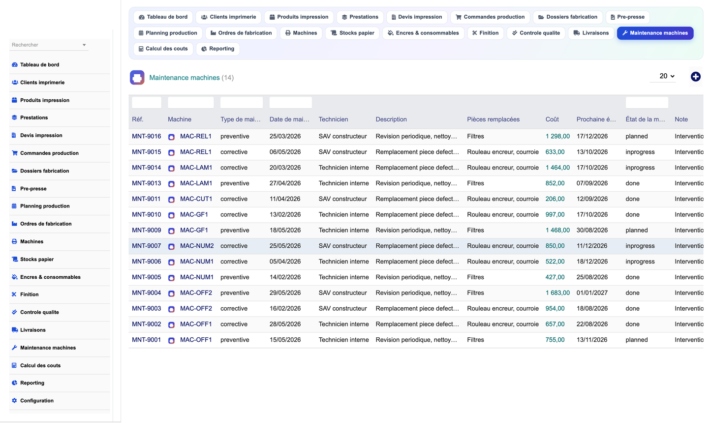This screenshot has height=440, width=711.
Task: Click the Dossiers fabrication sidebar folder icon
Action: pyautogui.click(x=15, y=171)
